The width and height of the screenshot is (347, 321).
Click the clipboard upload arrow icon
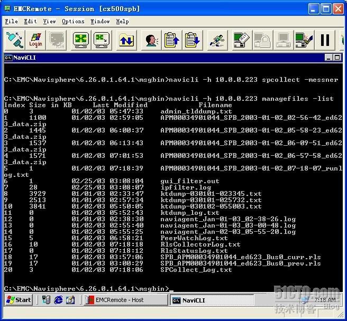(x=172, y=40)
